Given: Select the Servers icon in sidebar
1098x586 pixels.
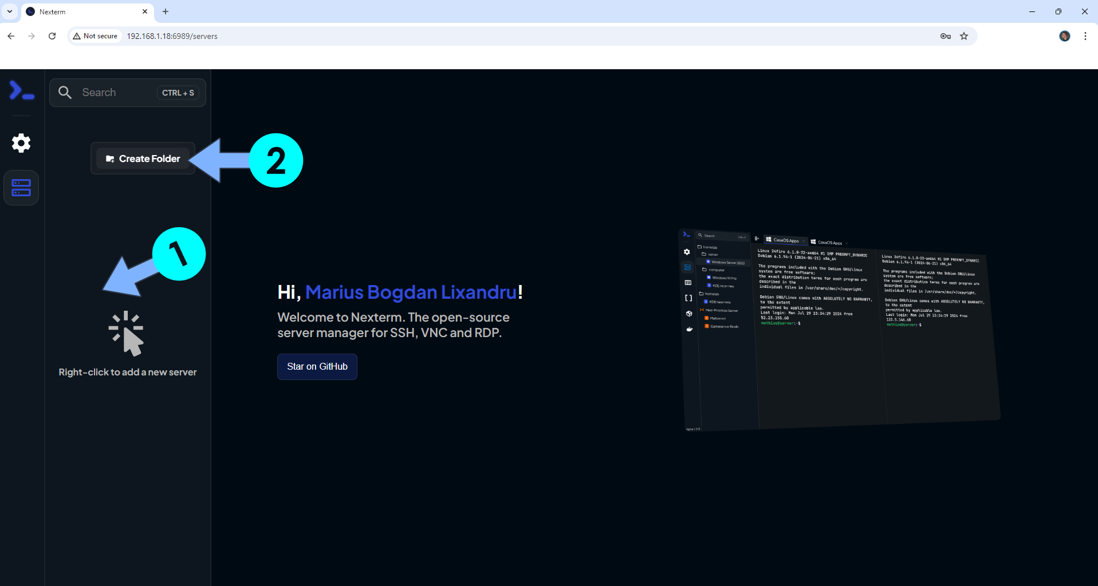Looking at the screenshot, I should point(21,188).
